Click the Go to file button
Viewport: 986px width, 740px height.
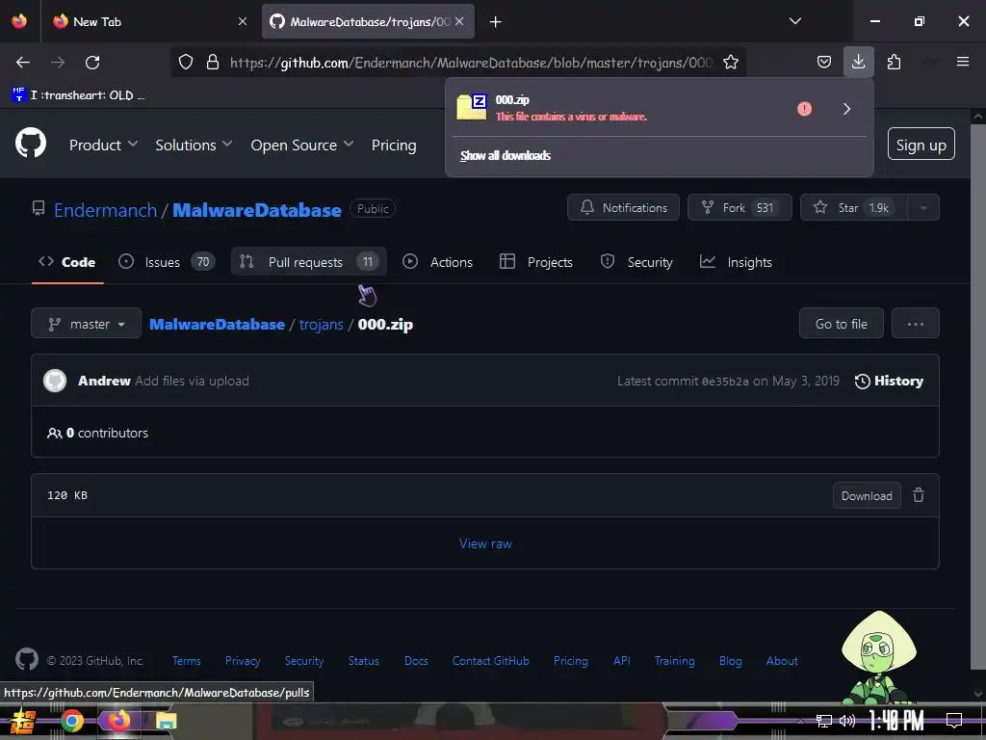[841, 324]
